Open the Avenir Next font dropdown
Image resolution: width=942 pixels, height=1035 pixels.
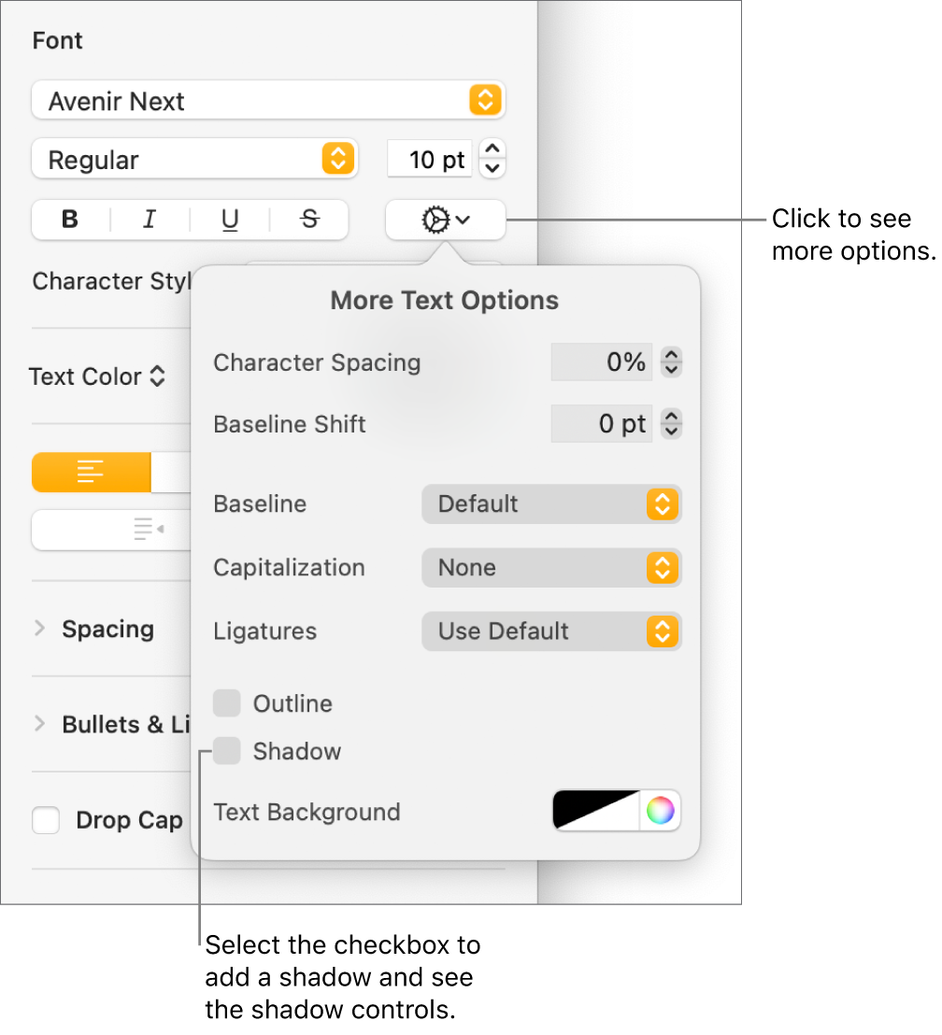pos(268,101)
